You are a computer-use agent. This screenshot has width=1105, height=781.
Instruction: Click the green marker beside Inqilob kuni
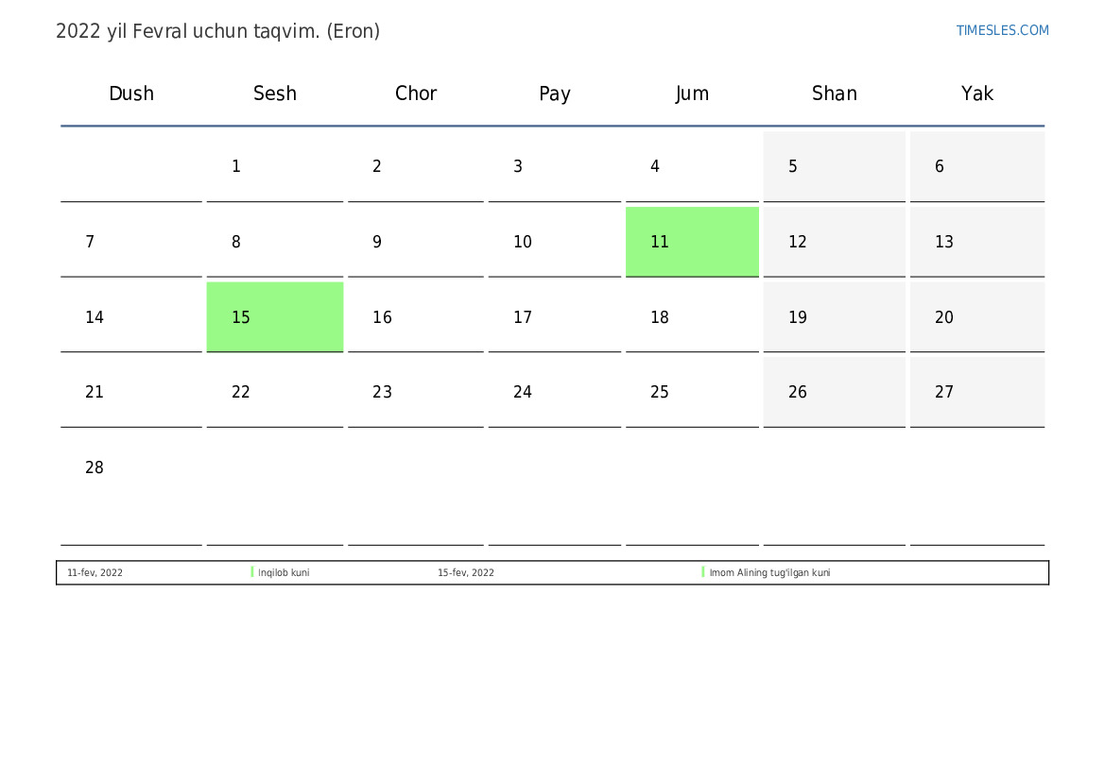252,572
